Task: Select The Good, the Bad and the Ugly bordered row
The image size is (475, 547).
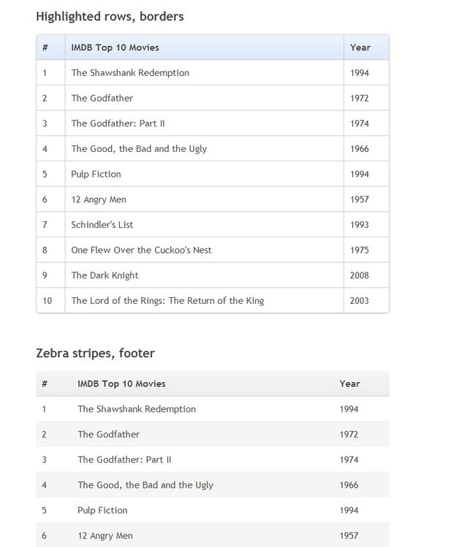Action: [x=213, y=148]
